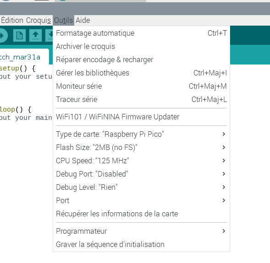The height and width of the screenshot is (263, 270).
Task: Click the Open sketch upload-arrow icon
Action: (35, 35)
